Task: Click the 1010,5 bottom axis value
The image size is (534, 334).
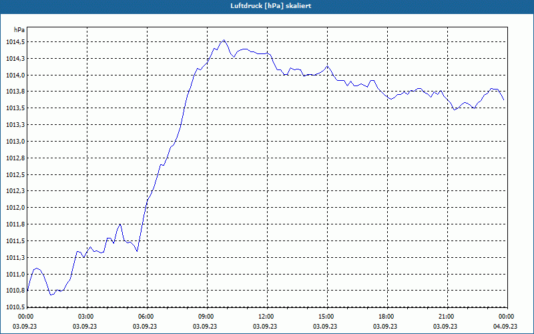Action: click(x=15, y=307)
